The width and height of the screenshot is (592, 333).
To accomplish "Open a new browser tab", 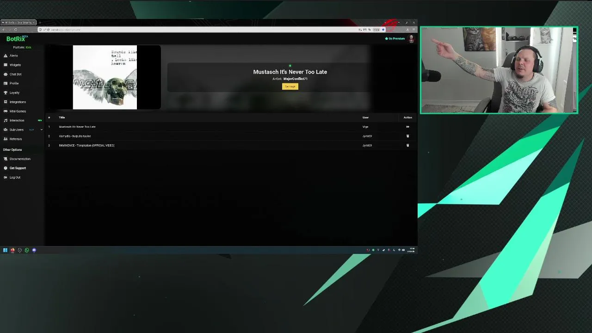I will click(40, 23).
